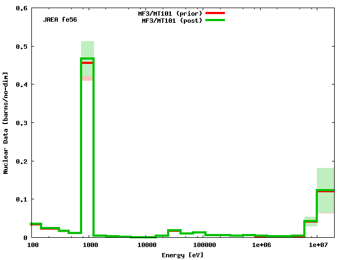Select the MF3/MT101 (post) legend label
346x260 pixels.
[x=172, y=21]
